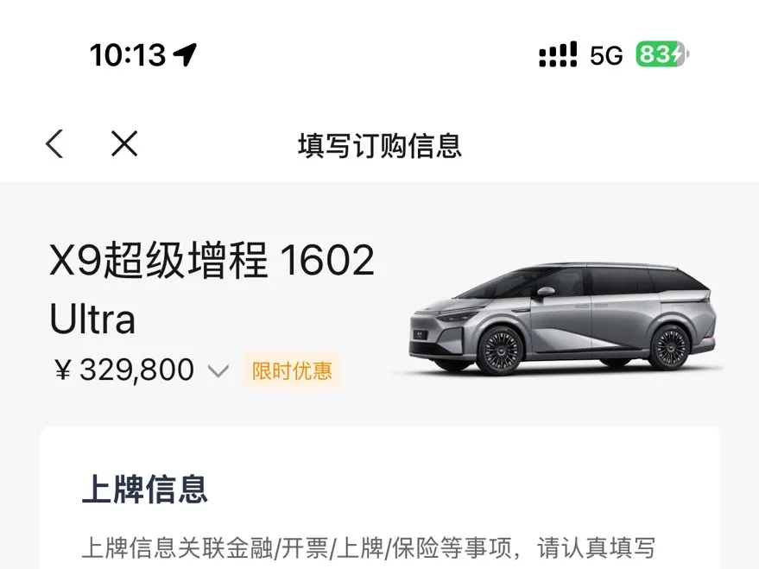Expand the price breakdown chevron

click(218, 371)
